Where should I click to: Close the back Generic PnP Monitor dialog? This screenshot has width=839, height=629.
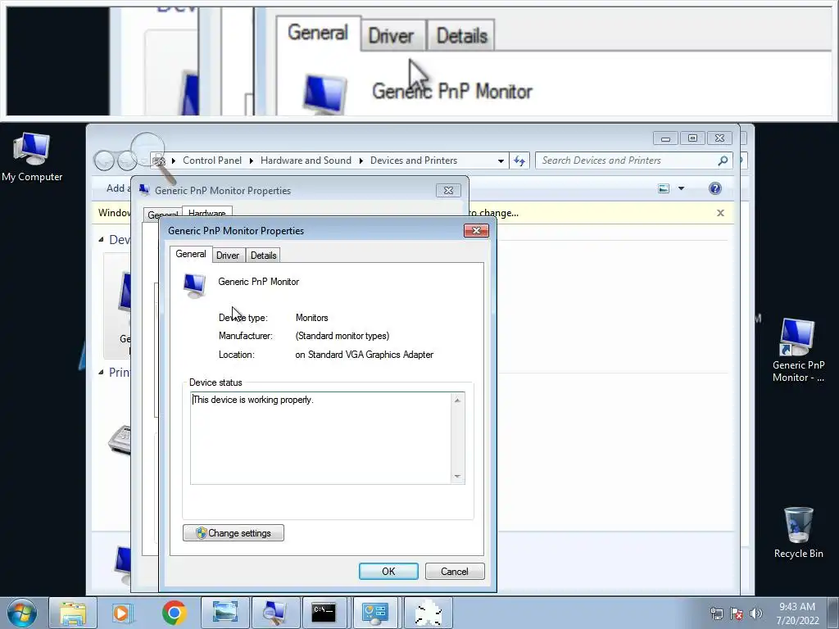[x=448, y=190]
